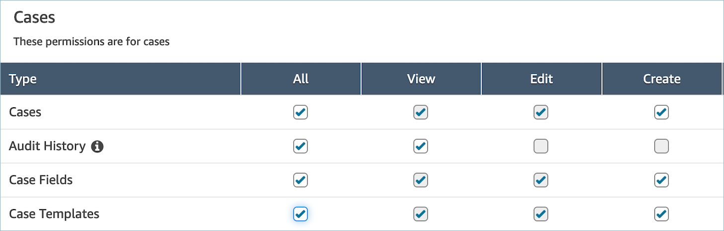Toggle All checkbox for Audit History
The width and height of the screenshot is (724, 231).
pyautogui.click(x=301, y=146)
